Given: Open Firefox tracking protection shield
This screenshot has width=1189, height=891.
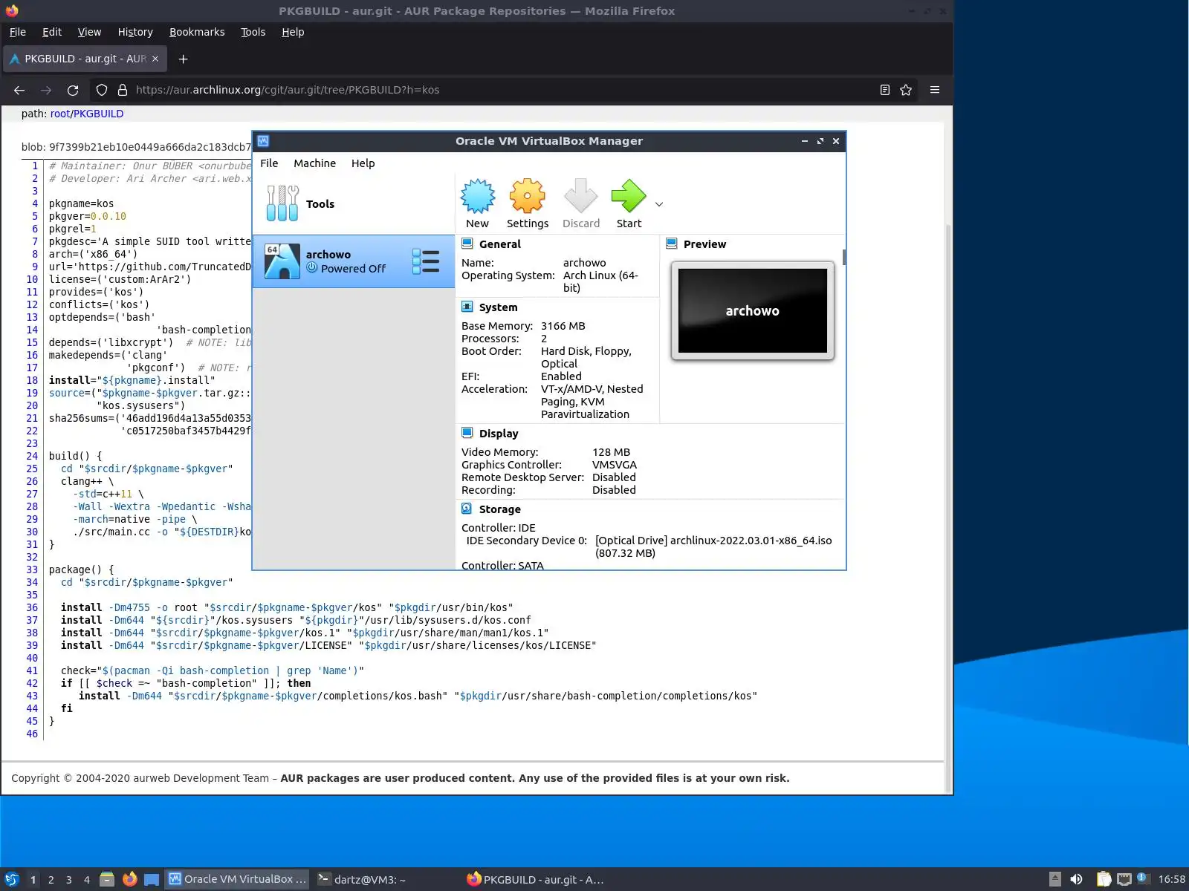Looking at the screenshot, I should coord(102,90).
